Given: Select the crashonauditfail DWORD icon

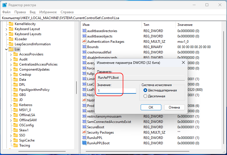Looking at the screenshot, I should [x=84, y=52].
